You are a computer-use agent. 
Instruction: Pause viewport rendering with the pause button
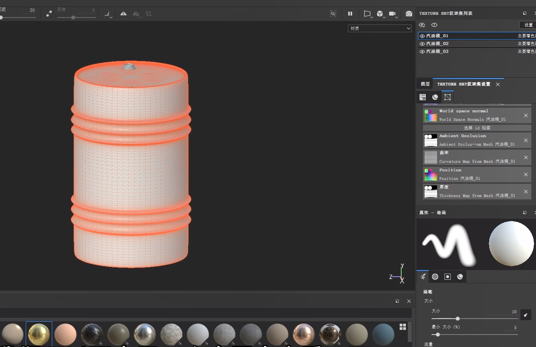click(x=350, y=14)
